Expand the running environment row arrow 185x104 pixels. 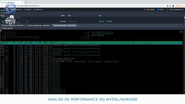point(1,21)
